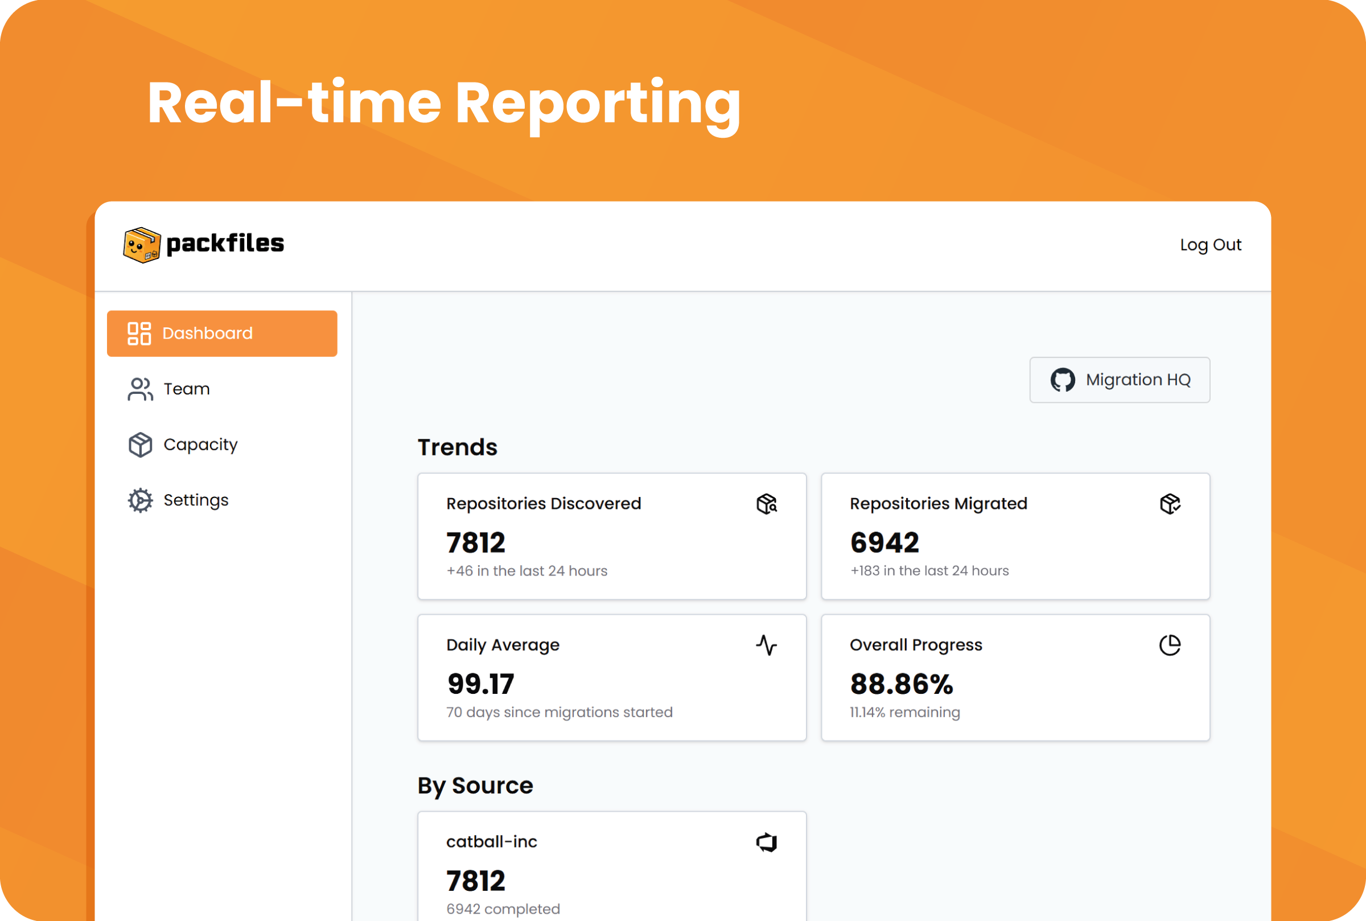Click the Repositories Discovered search-box icon
The image size is (1366, 921).
coord(767,504)
